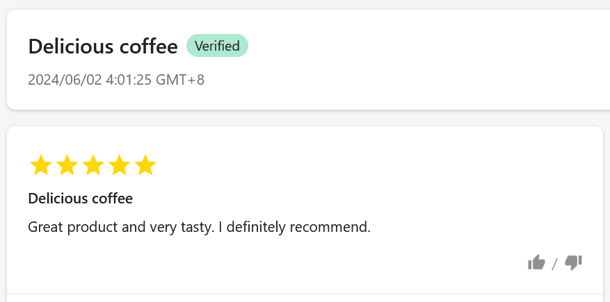Click the green Verified badge
The width and height of the screenshot is (610, 302).
coord(217,46)
